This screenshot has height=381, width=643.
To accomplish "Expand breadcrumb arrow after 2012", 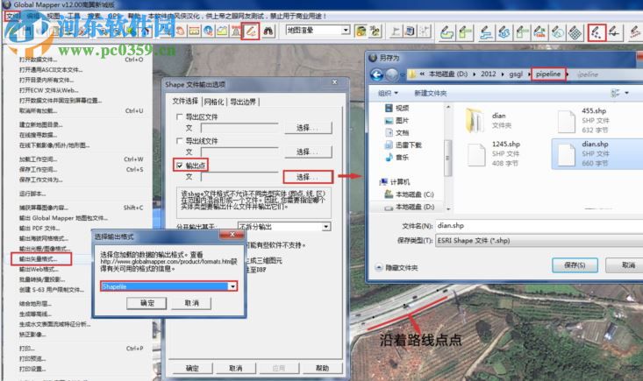I will [x=503, y=74].
